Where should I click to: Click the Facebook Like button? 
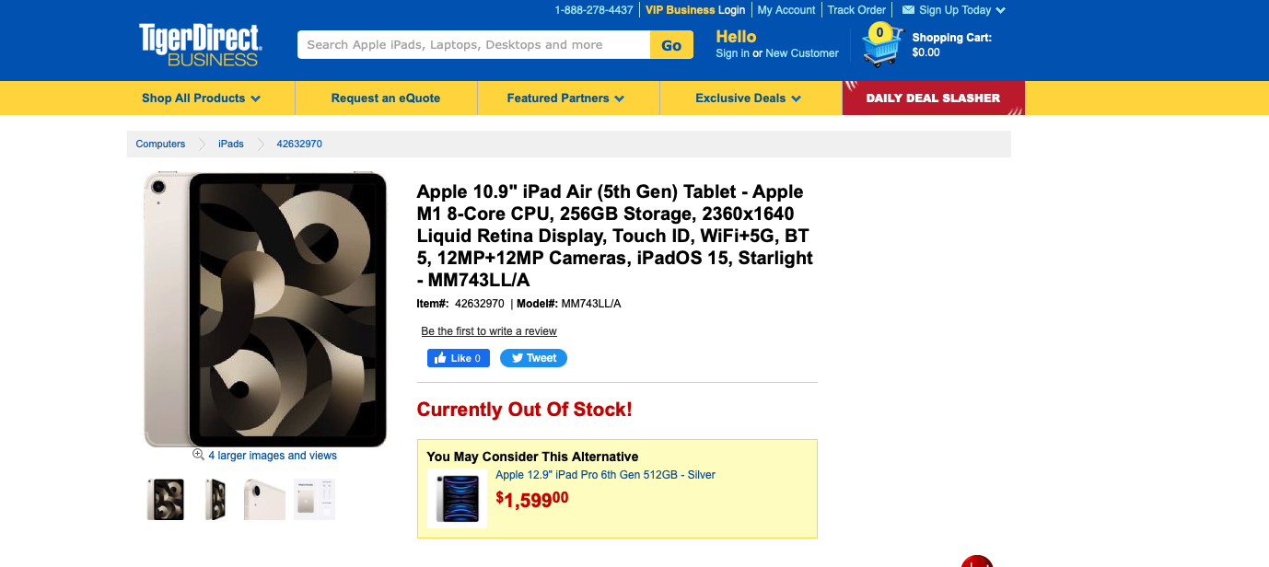tap(458, 358)
